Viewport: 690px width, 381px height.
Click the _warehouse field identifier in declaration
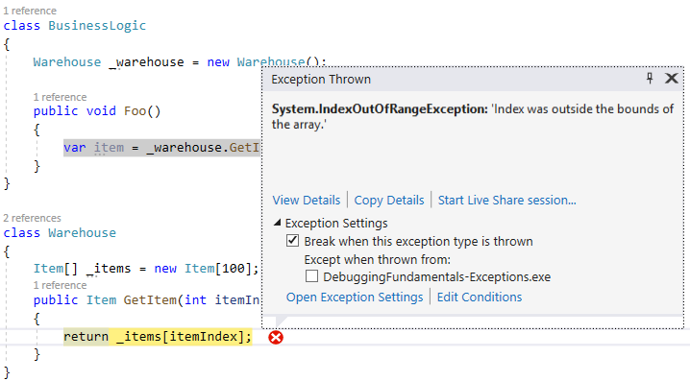pos(146,62)
